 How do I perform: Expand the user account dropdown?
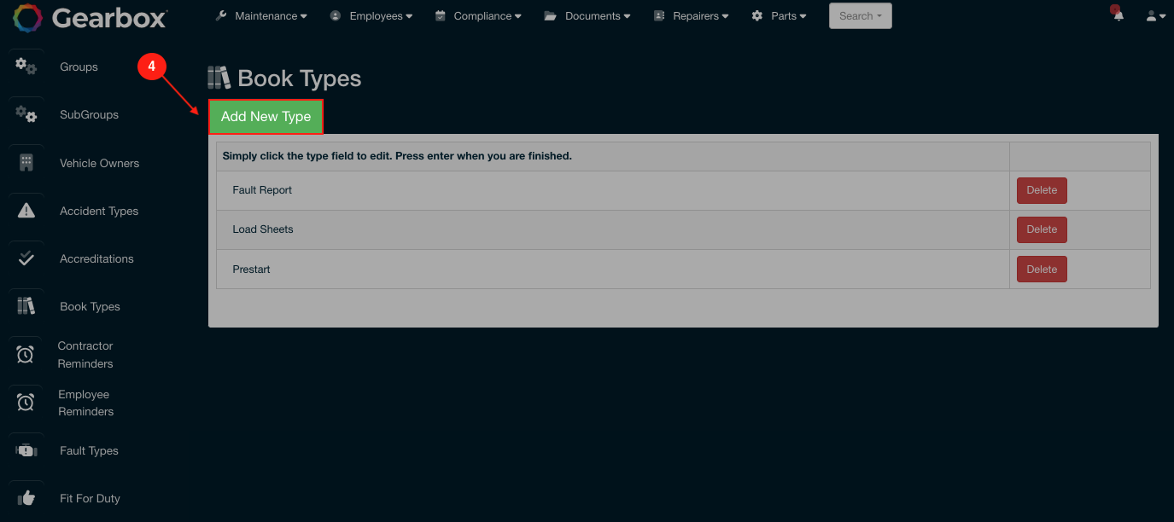point(1155,16)
